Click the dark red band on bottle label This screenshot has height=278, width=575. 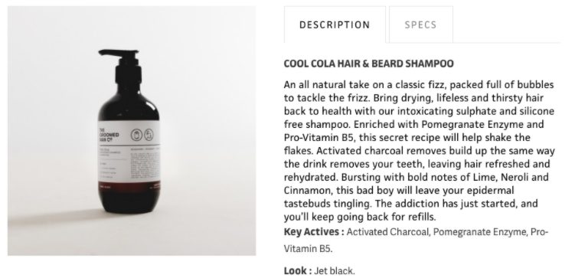pos(129,185)
